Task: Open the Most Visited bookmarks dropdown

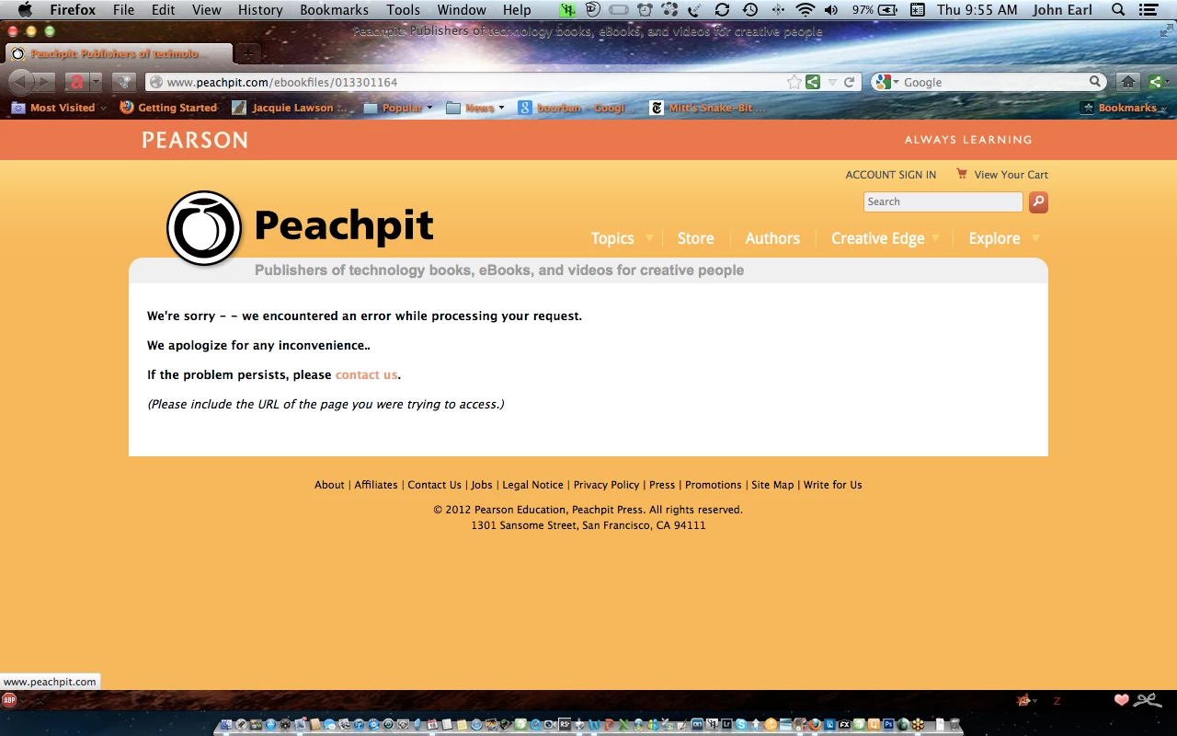Action: (x=59, y=108)
